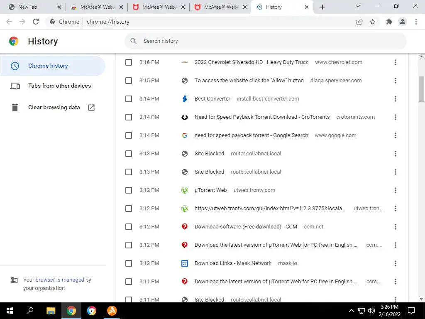Open µTorrent Web history link
The height and width of the screenshot is (319, 425).
pyautogui.click(x=210, y=190)
